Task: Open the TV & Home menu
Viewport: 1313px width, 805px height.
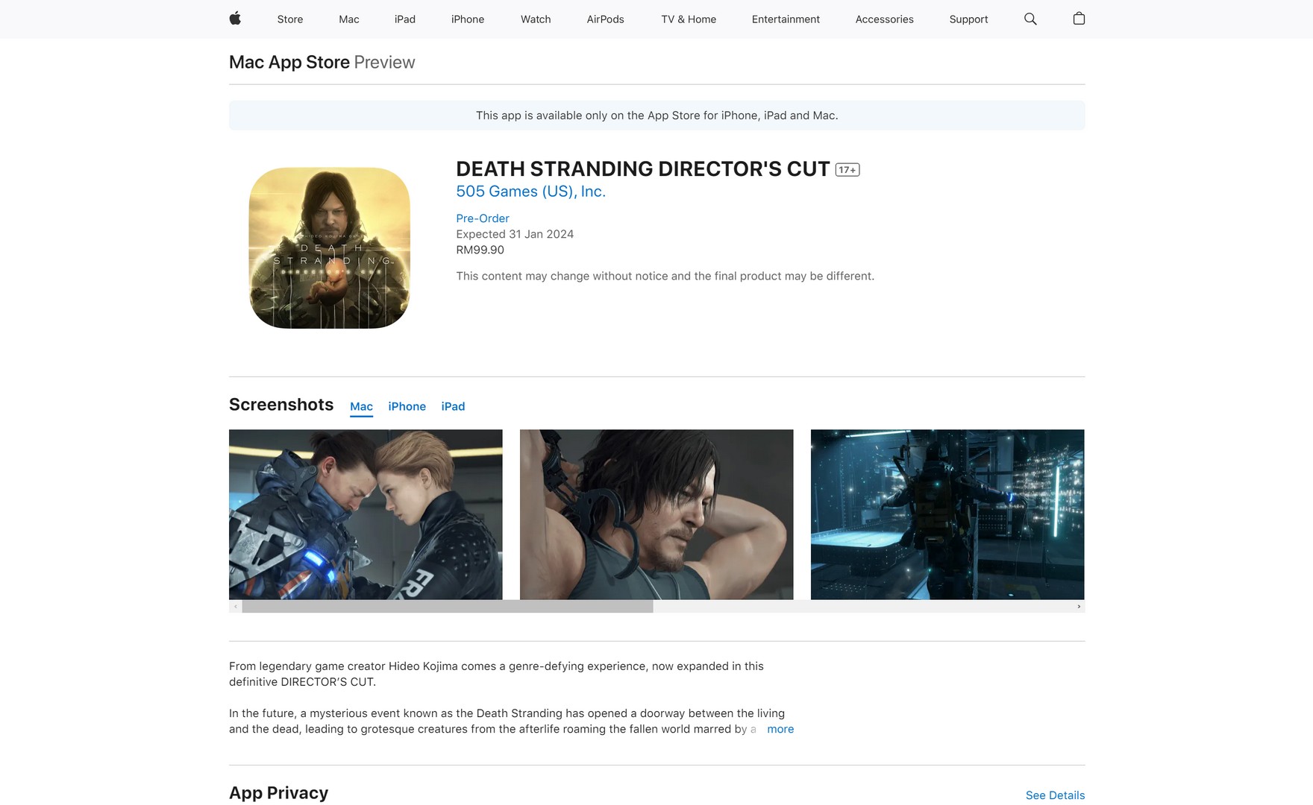Action: point(689,19)
